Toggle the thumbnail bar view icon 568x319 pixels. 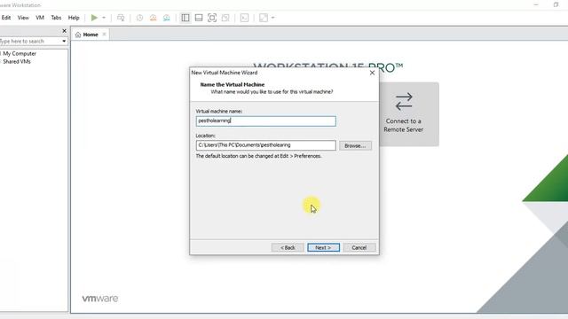(x=199, y=18)
